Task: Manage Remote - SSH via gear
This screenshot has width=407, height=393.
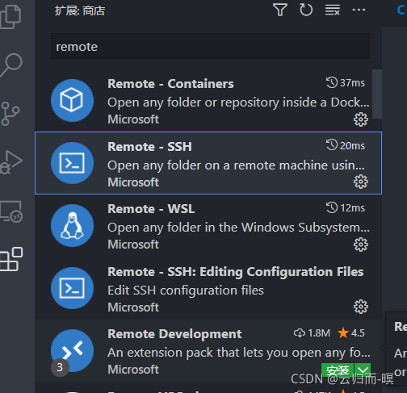Action: click(361, 182)
